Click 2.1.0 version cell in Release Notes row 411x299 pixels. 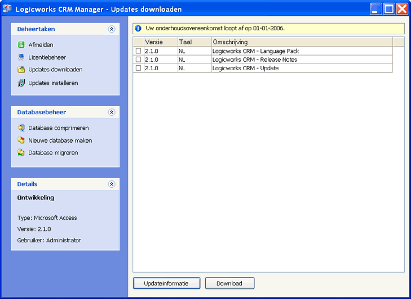pyautogui.click(x=161, y=60)
